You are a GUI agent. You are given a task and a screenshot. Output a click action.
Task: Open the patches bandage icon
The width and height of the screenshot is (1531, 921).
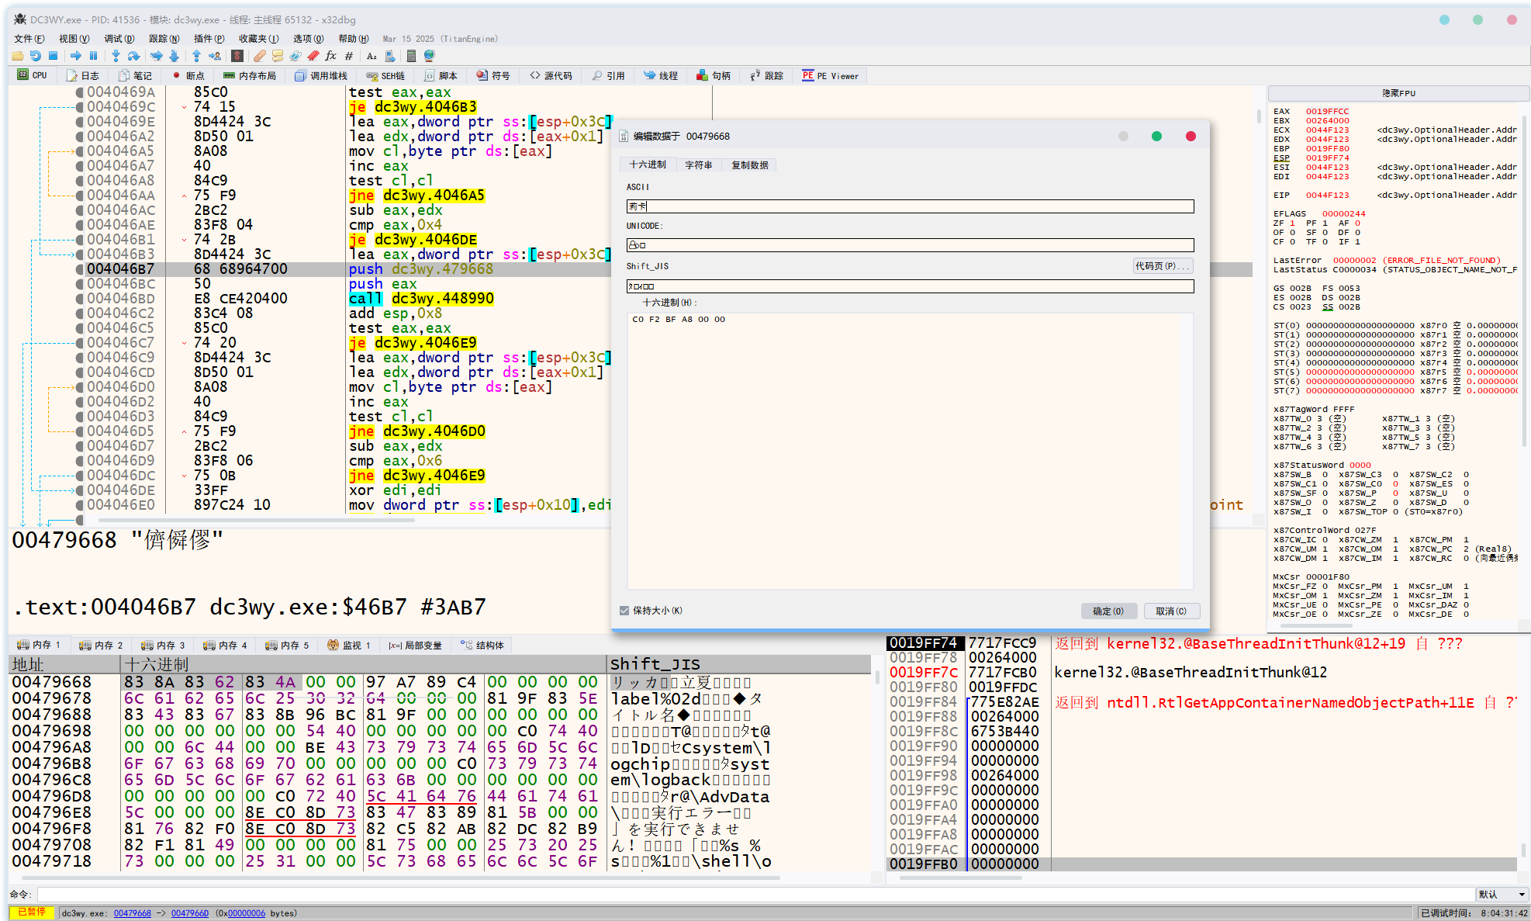click(259, 56)
